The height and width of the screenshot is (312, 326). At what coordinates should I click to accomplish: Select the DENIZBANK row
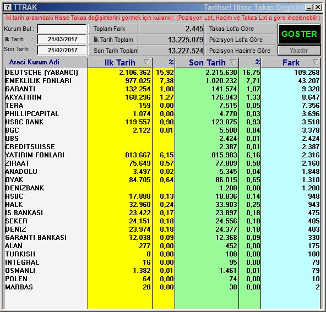[x=162, y=188]
